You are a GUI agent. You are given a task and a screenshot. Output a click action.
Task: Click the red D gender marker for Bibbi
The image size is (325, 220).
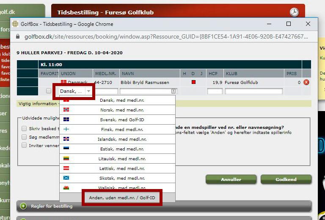pos(193,82)
